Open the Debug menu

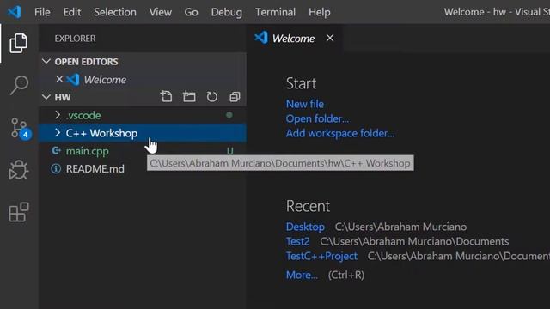point(226,12)
